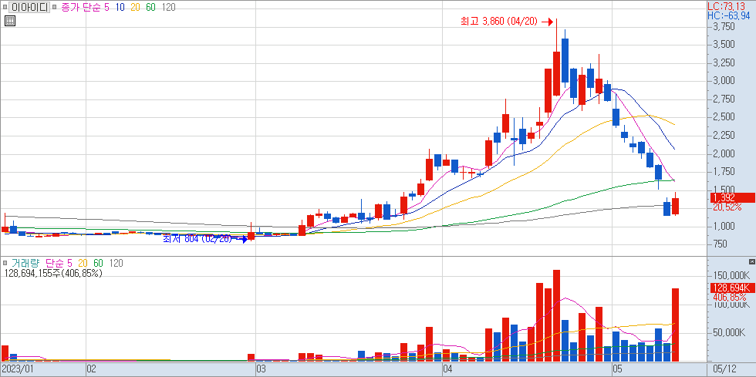Open the data table grid icon

pos(9,21)
